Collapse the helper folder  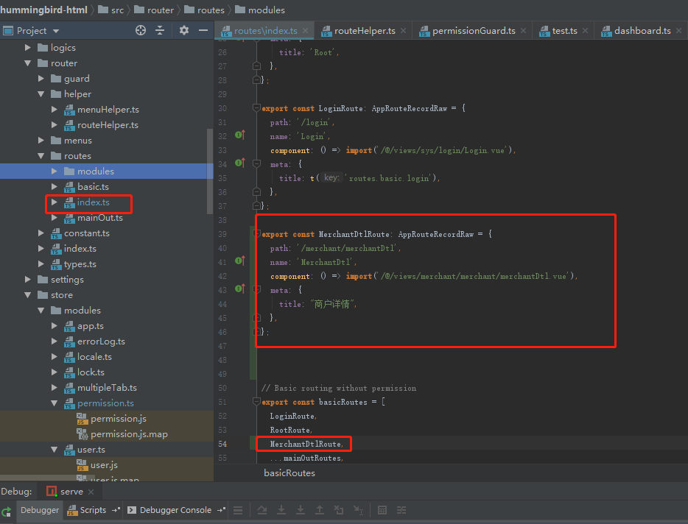pyautogui.click(x=41, y=94)
